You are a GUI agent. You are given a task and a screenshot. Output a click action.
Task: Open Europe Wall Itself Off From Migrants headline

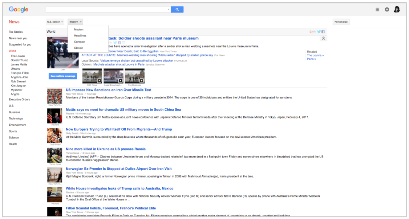pyautogui.click(x=119, y=129)
